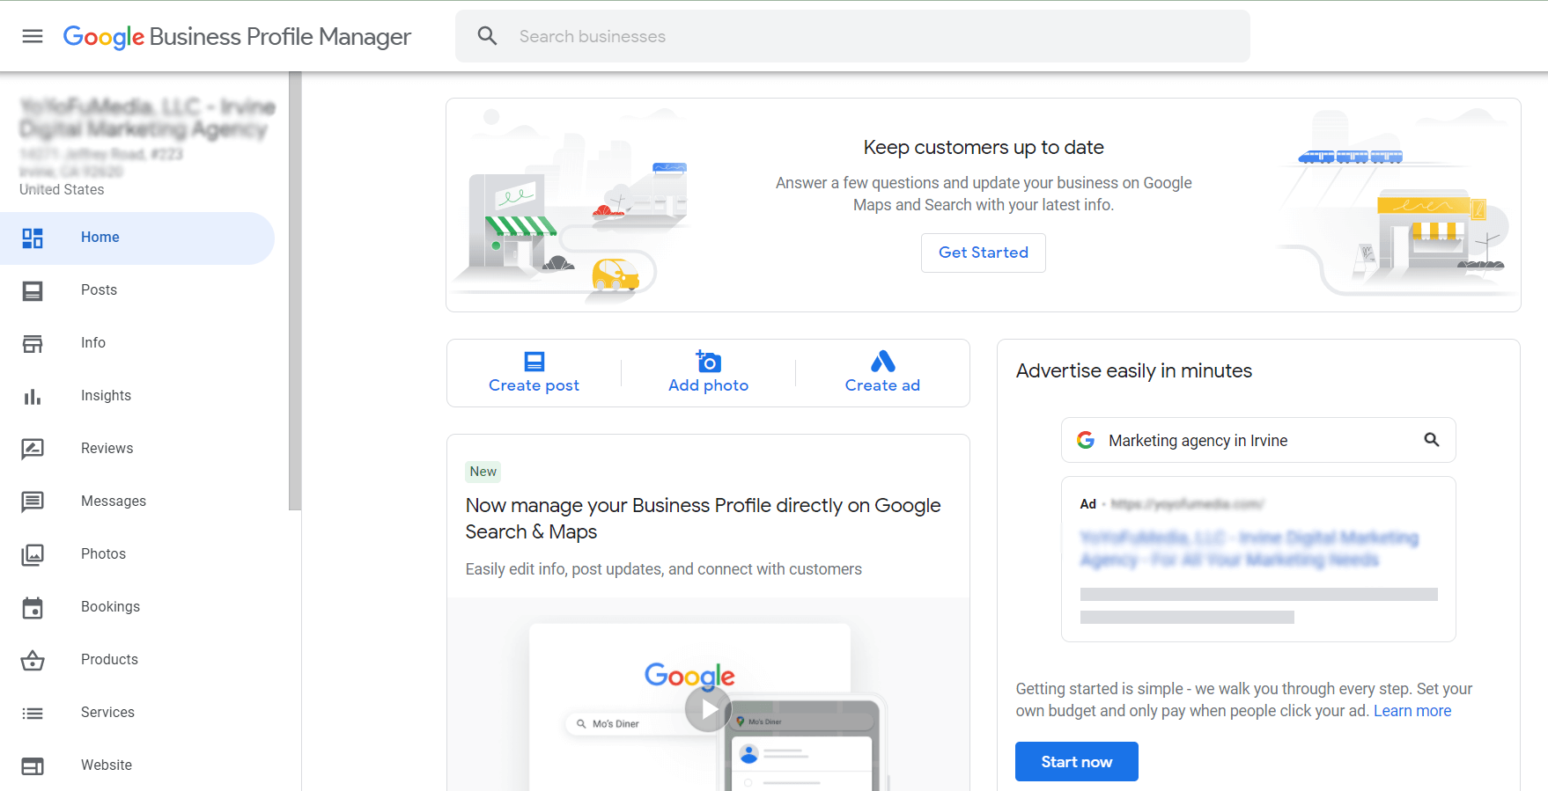Image resolution: width=1548 pixels, height=791 pixels.
Task: Click the Messages chat icon
Action: coord(33,502)
